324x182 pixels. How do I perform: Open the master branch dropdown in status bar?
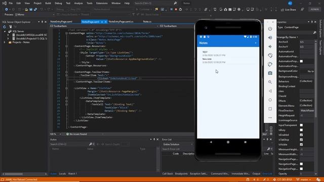(304, 180)
